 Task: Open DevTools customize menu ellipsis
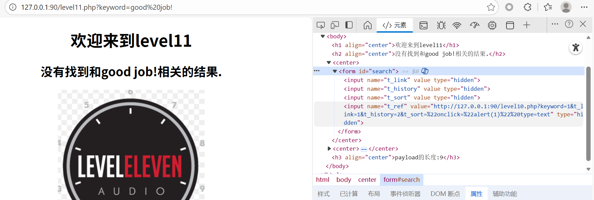[x=555, y=24]
